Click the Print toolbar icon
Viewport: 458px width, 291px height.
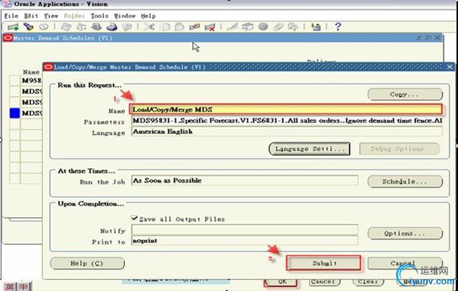(x=112, y=27)
